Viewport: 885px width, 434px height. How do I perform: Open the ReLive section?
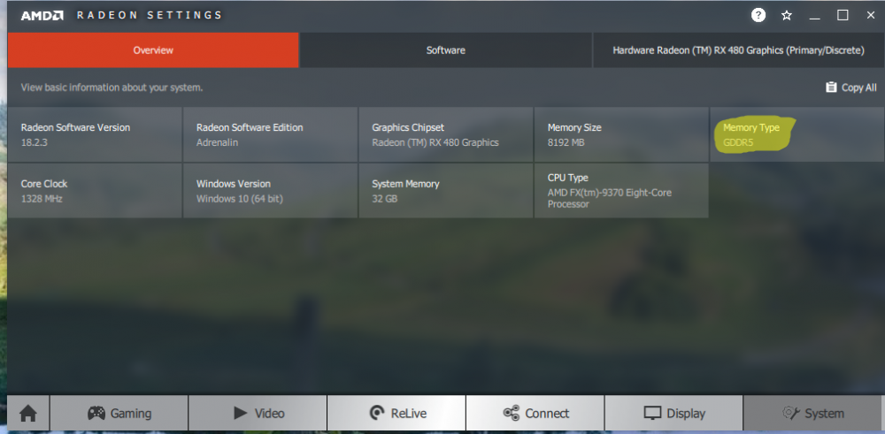click(x=396, y=413)
